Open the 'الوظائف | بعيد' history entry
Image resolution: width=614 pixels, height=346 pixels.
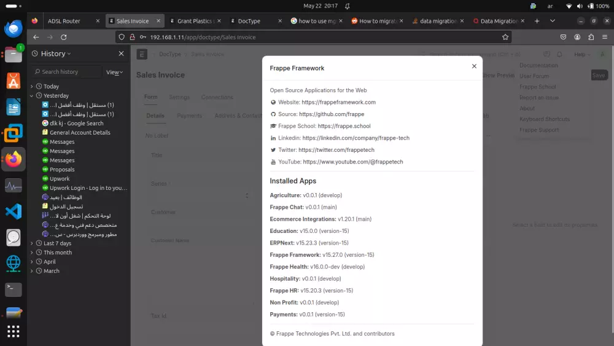(66, 197)
